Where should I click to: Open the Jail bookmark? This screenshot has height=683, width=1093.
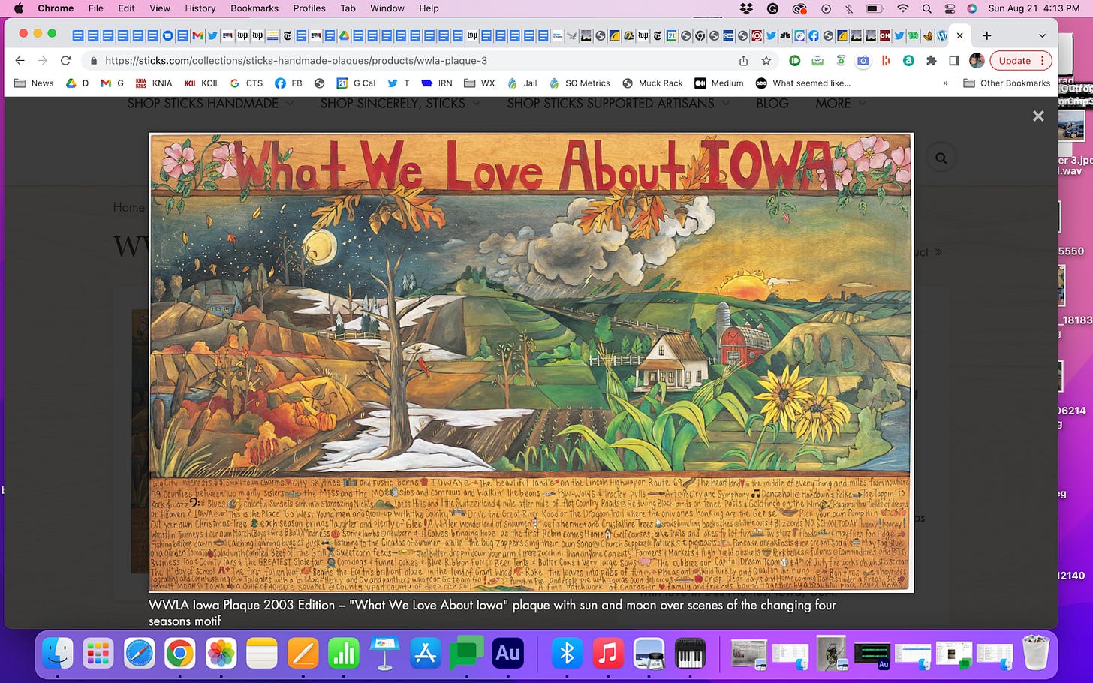(x=522, y=83)
